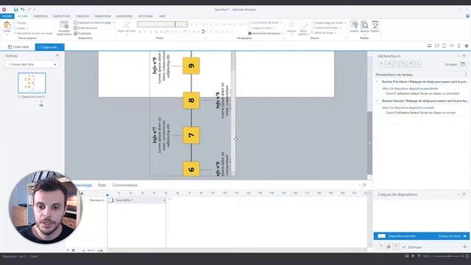Click Ordre du focus button
Screen dimensions: 471x265
(x=86, y=28)
